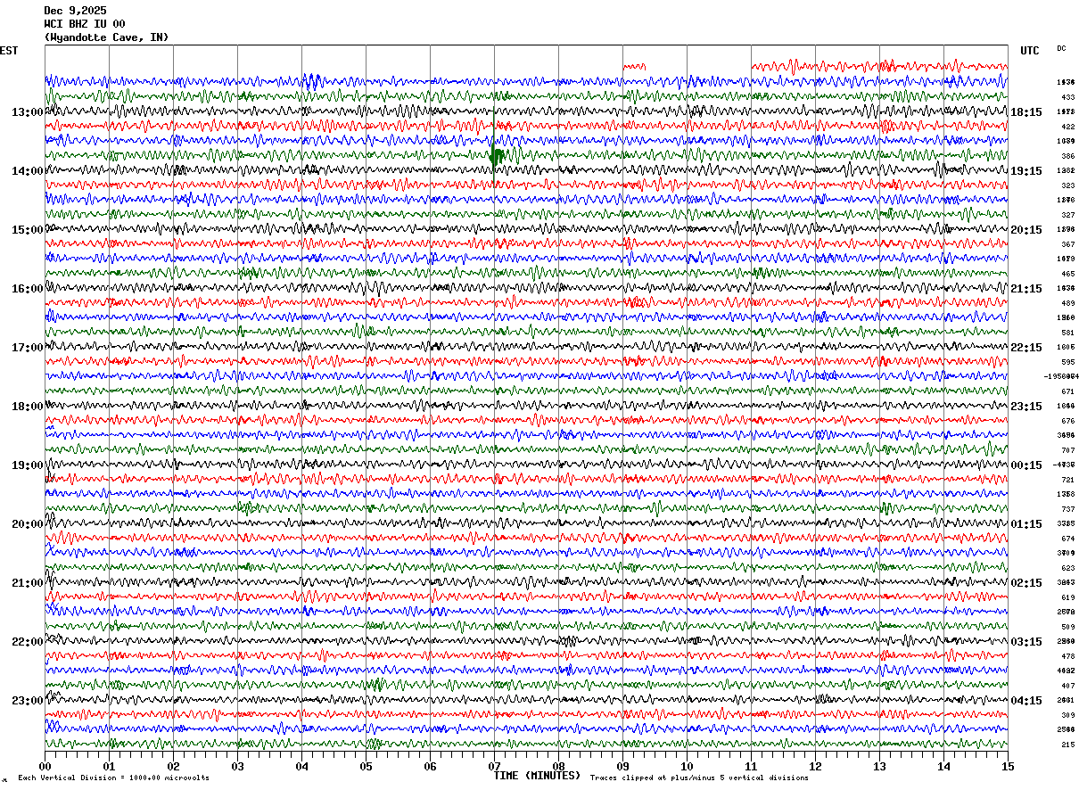Click DC value 386
Viewport: 1079px width, 790px height.
point(1067,156)
